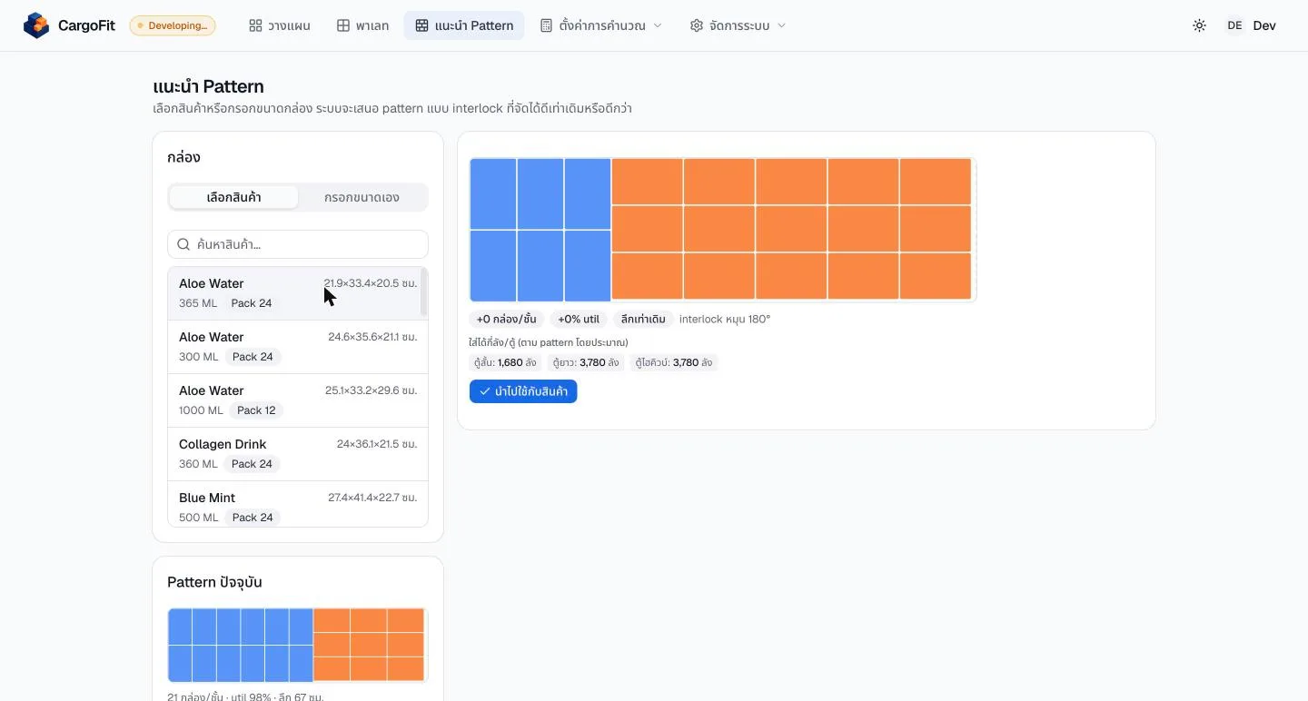Click the interlock หมุน 180° label
The width and height of the screenshot is (1308, 701).
725,320
